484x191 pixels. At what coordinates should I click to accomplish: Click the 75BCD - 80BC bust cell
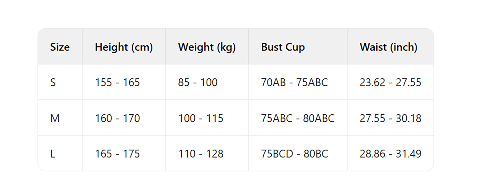pos(298,153)
